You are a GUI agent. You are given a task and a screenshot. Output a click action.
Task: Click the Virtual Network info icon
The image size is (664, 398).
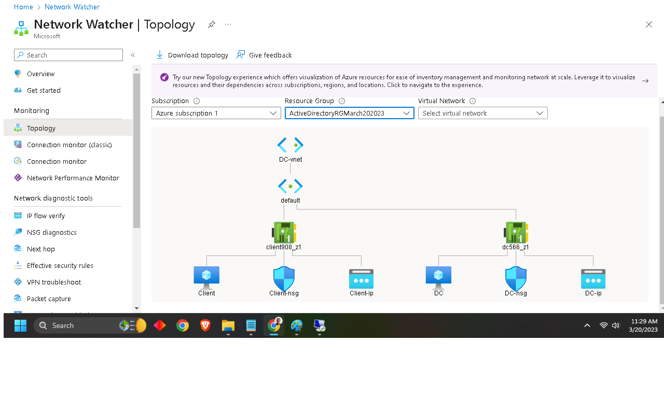[x=473, y=101]
